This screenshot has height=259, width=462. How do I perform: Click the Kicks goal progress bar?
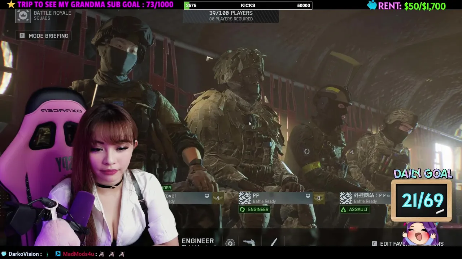click(x=248, y=5)
